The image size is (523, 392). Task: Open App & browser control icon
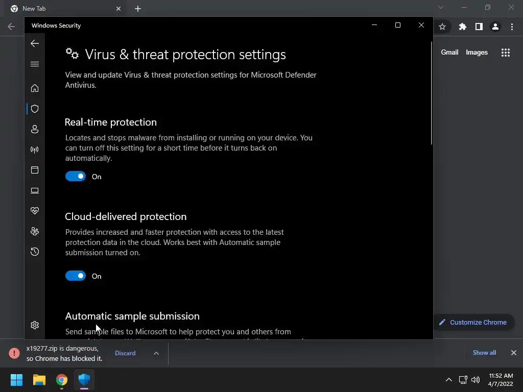(35, 170)
